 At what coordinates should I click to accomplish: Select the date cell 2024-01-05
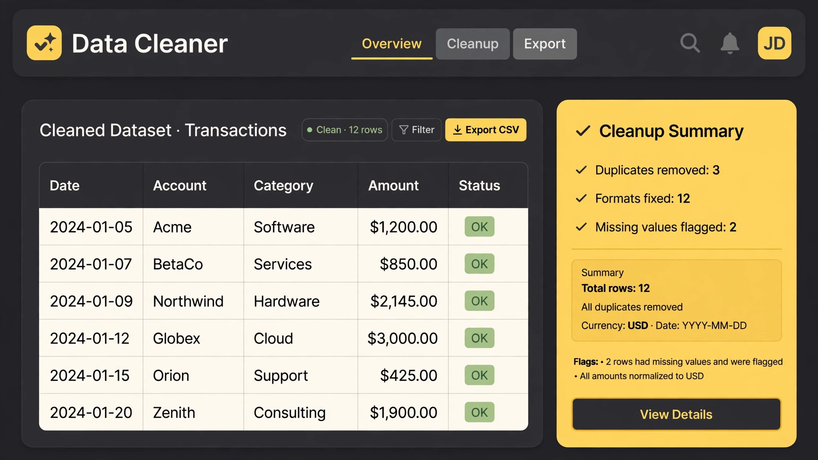point(91,227)
